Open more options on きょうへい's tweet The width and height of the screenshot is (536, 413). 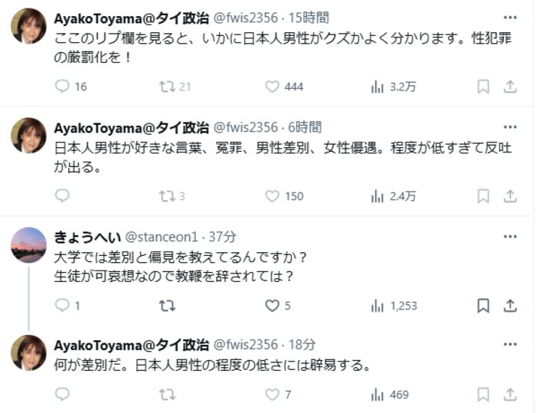click(510, 237)
